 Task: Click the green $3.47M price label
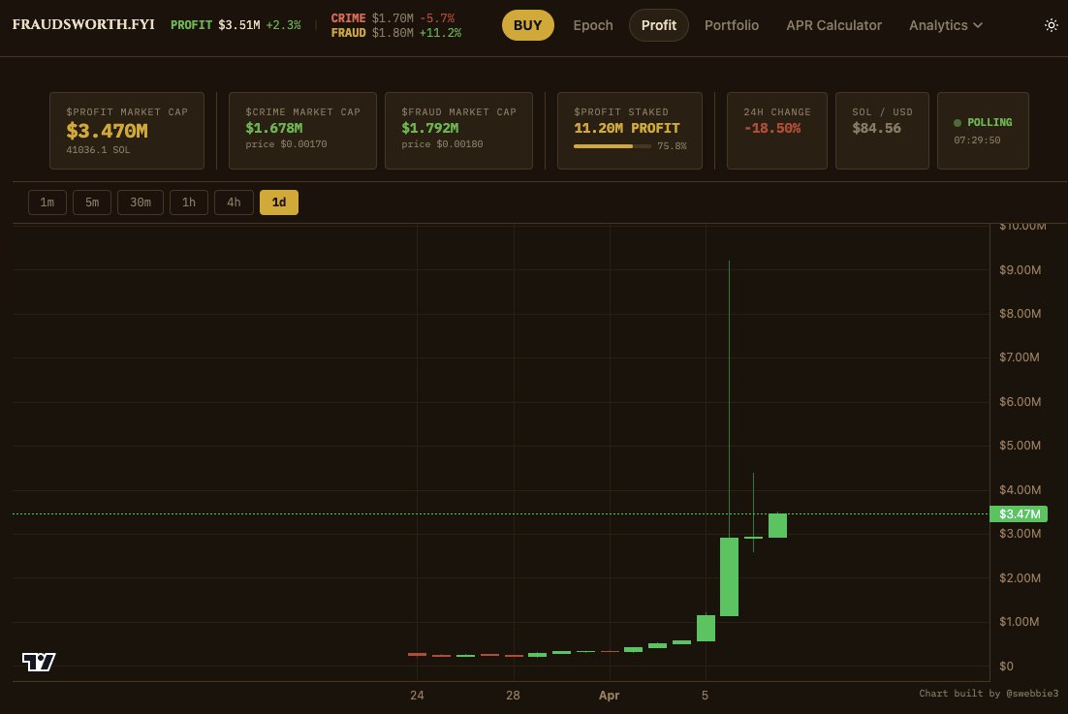(1019, 513)
